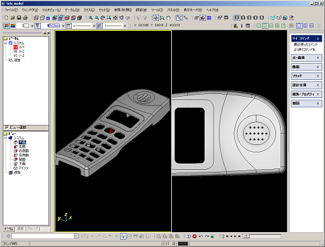The width and height of the screenshot is (325, 247).
Task: Toggle the blue single-window layout button
Action: (299, 26)
